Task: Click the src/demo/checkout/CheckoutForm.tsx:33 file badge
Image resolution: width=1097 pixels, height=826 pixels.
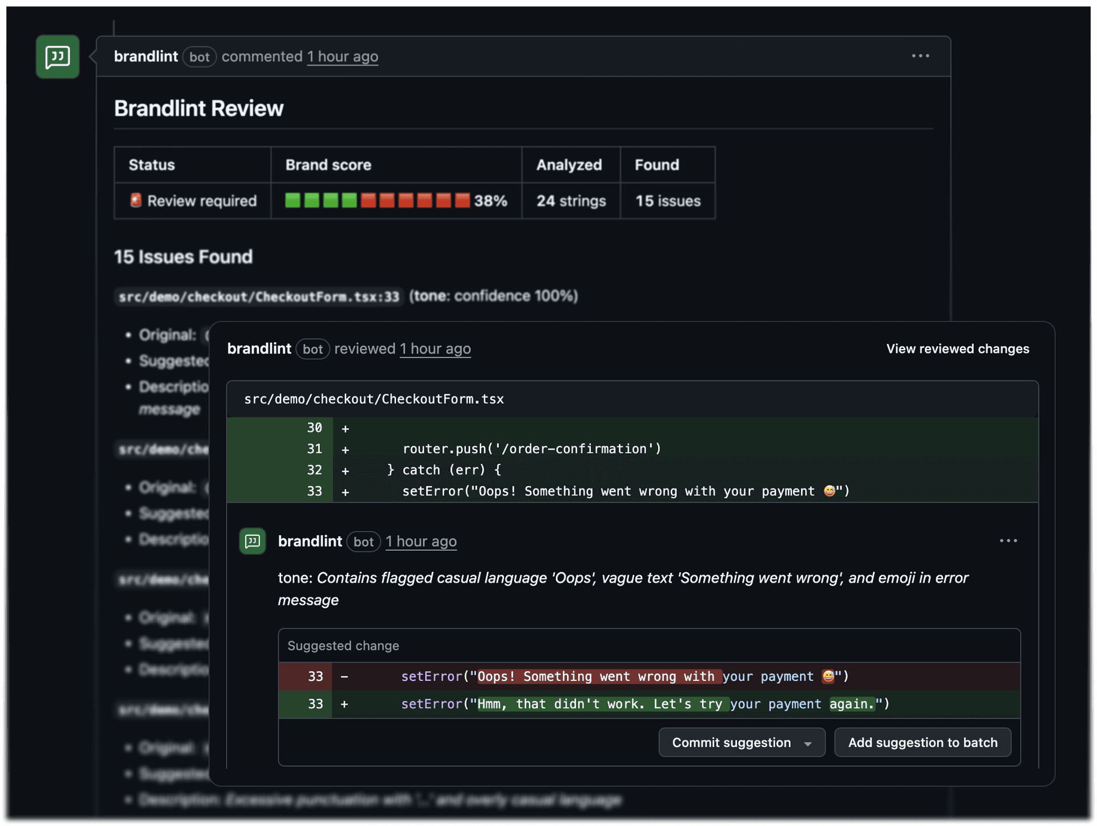Action: point(258,296)
